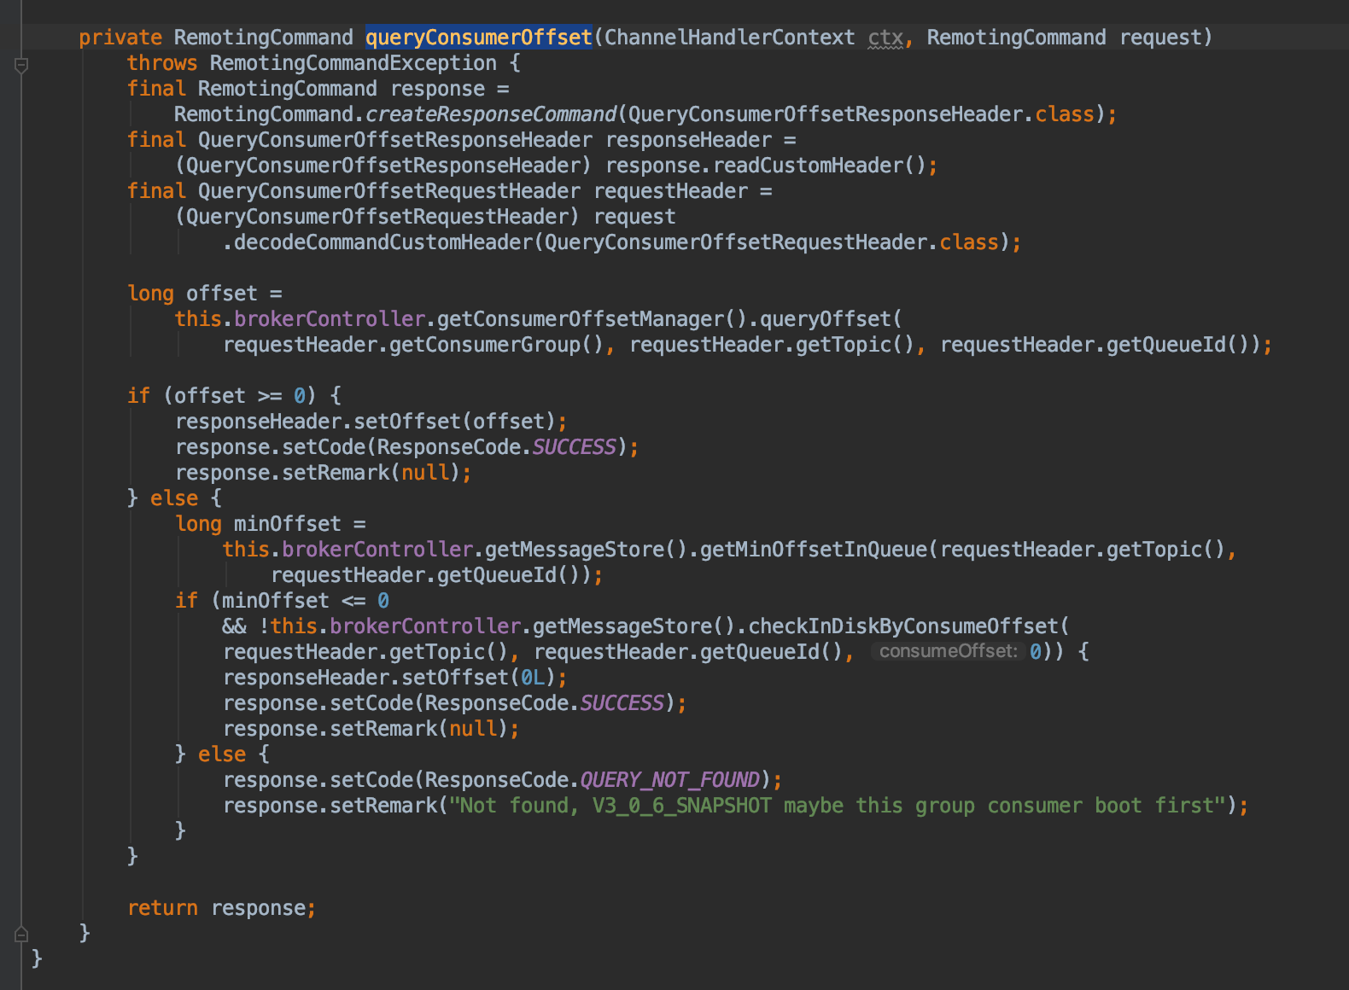Click the 'return response;' statement
The height and width of the screenshot is (990, 1349).
222,908
